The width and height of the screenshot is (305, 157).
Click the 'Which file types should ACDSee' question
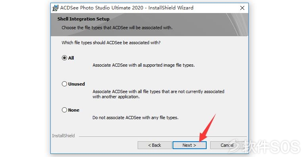click(111, 43)
